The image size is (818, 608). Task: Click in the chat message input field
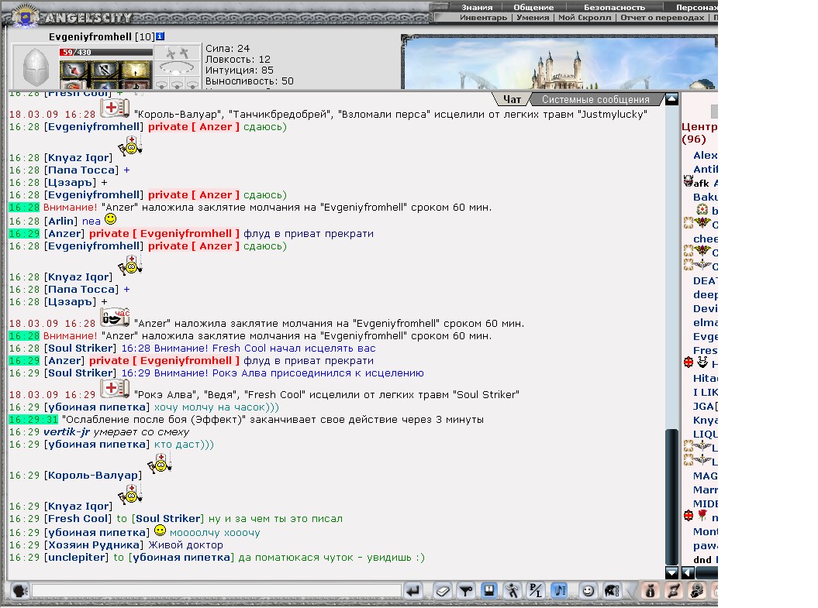click(x=216, y=591)
